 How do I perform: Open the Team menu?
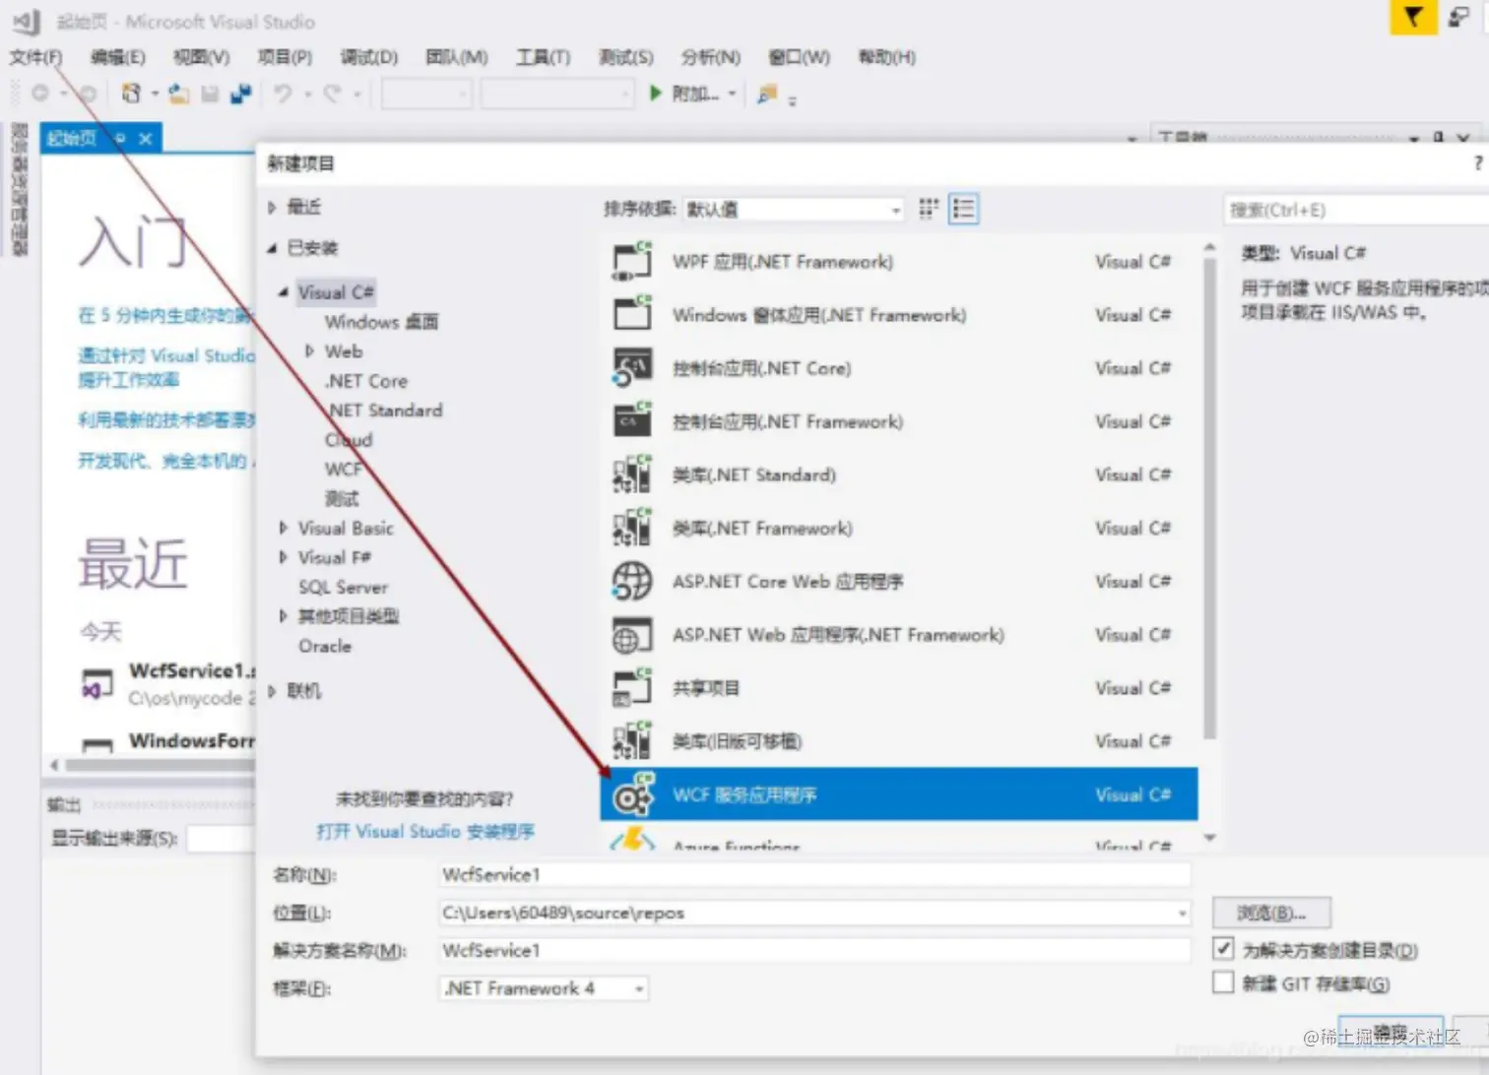coord(457,57)
